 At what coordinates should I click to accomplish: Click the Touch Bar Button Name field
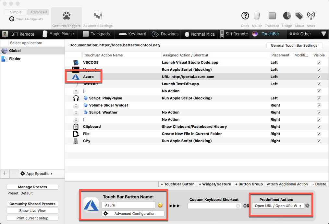tap(128, 205)
